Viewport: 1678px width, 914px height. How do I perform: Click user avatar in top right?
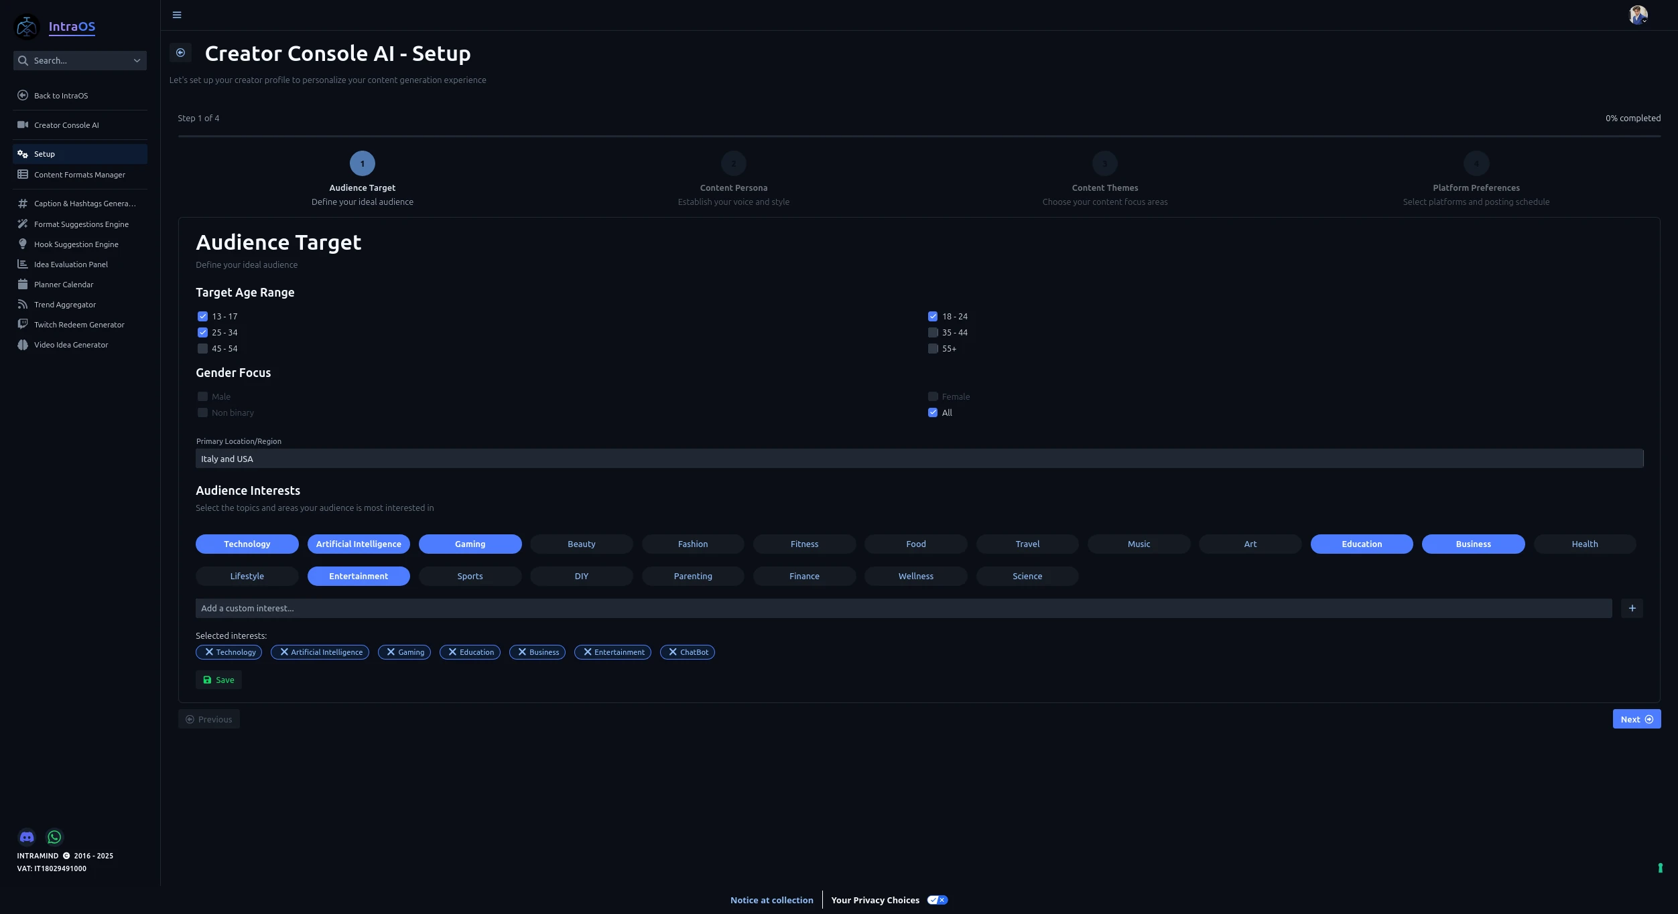(1638, 15)
